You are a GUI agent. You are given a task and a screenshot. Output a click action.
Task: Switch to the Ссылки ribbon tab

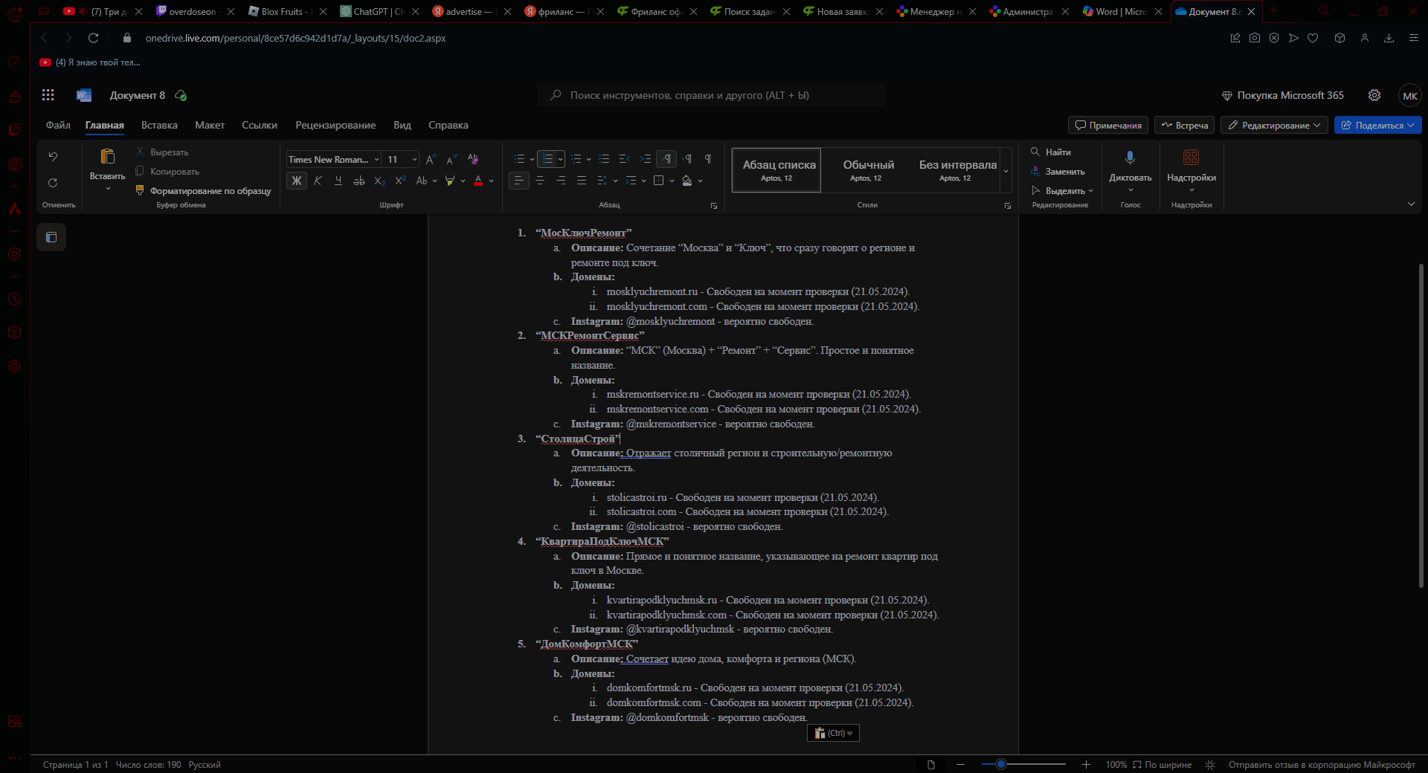260,125
